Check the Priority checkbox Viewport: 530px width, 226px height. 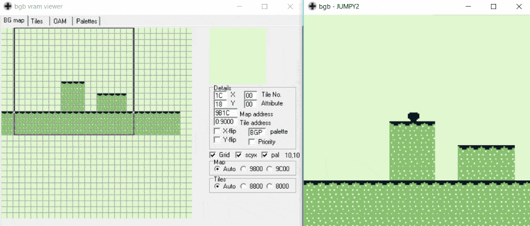coord(251,142)
